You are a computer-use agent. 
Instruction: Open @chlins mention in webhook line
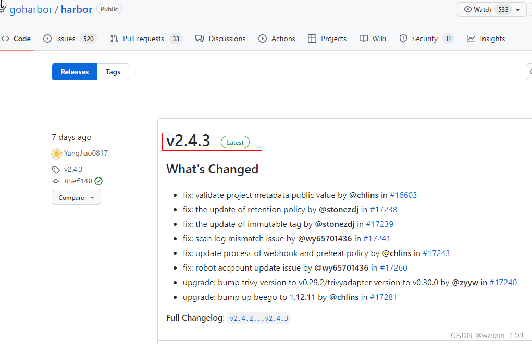coord(397,253)
